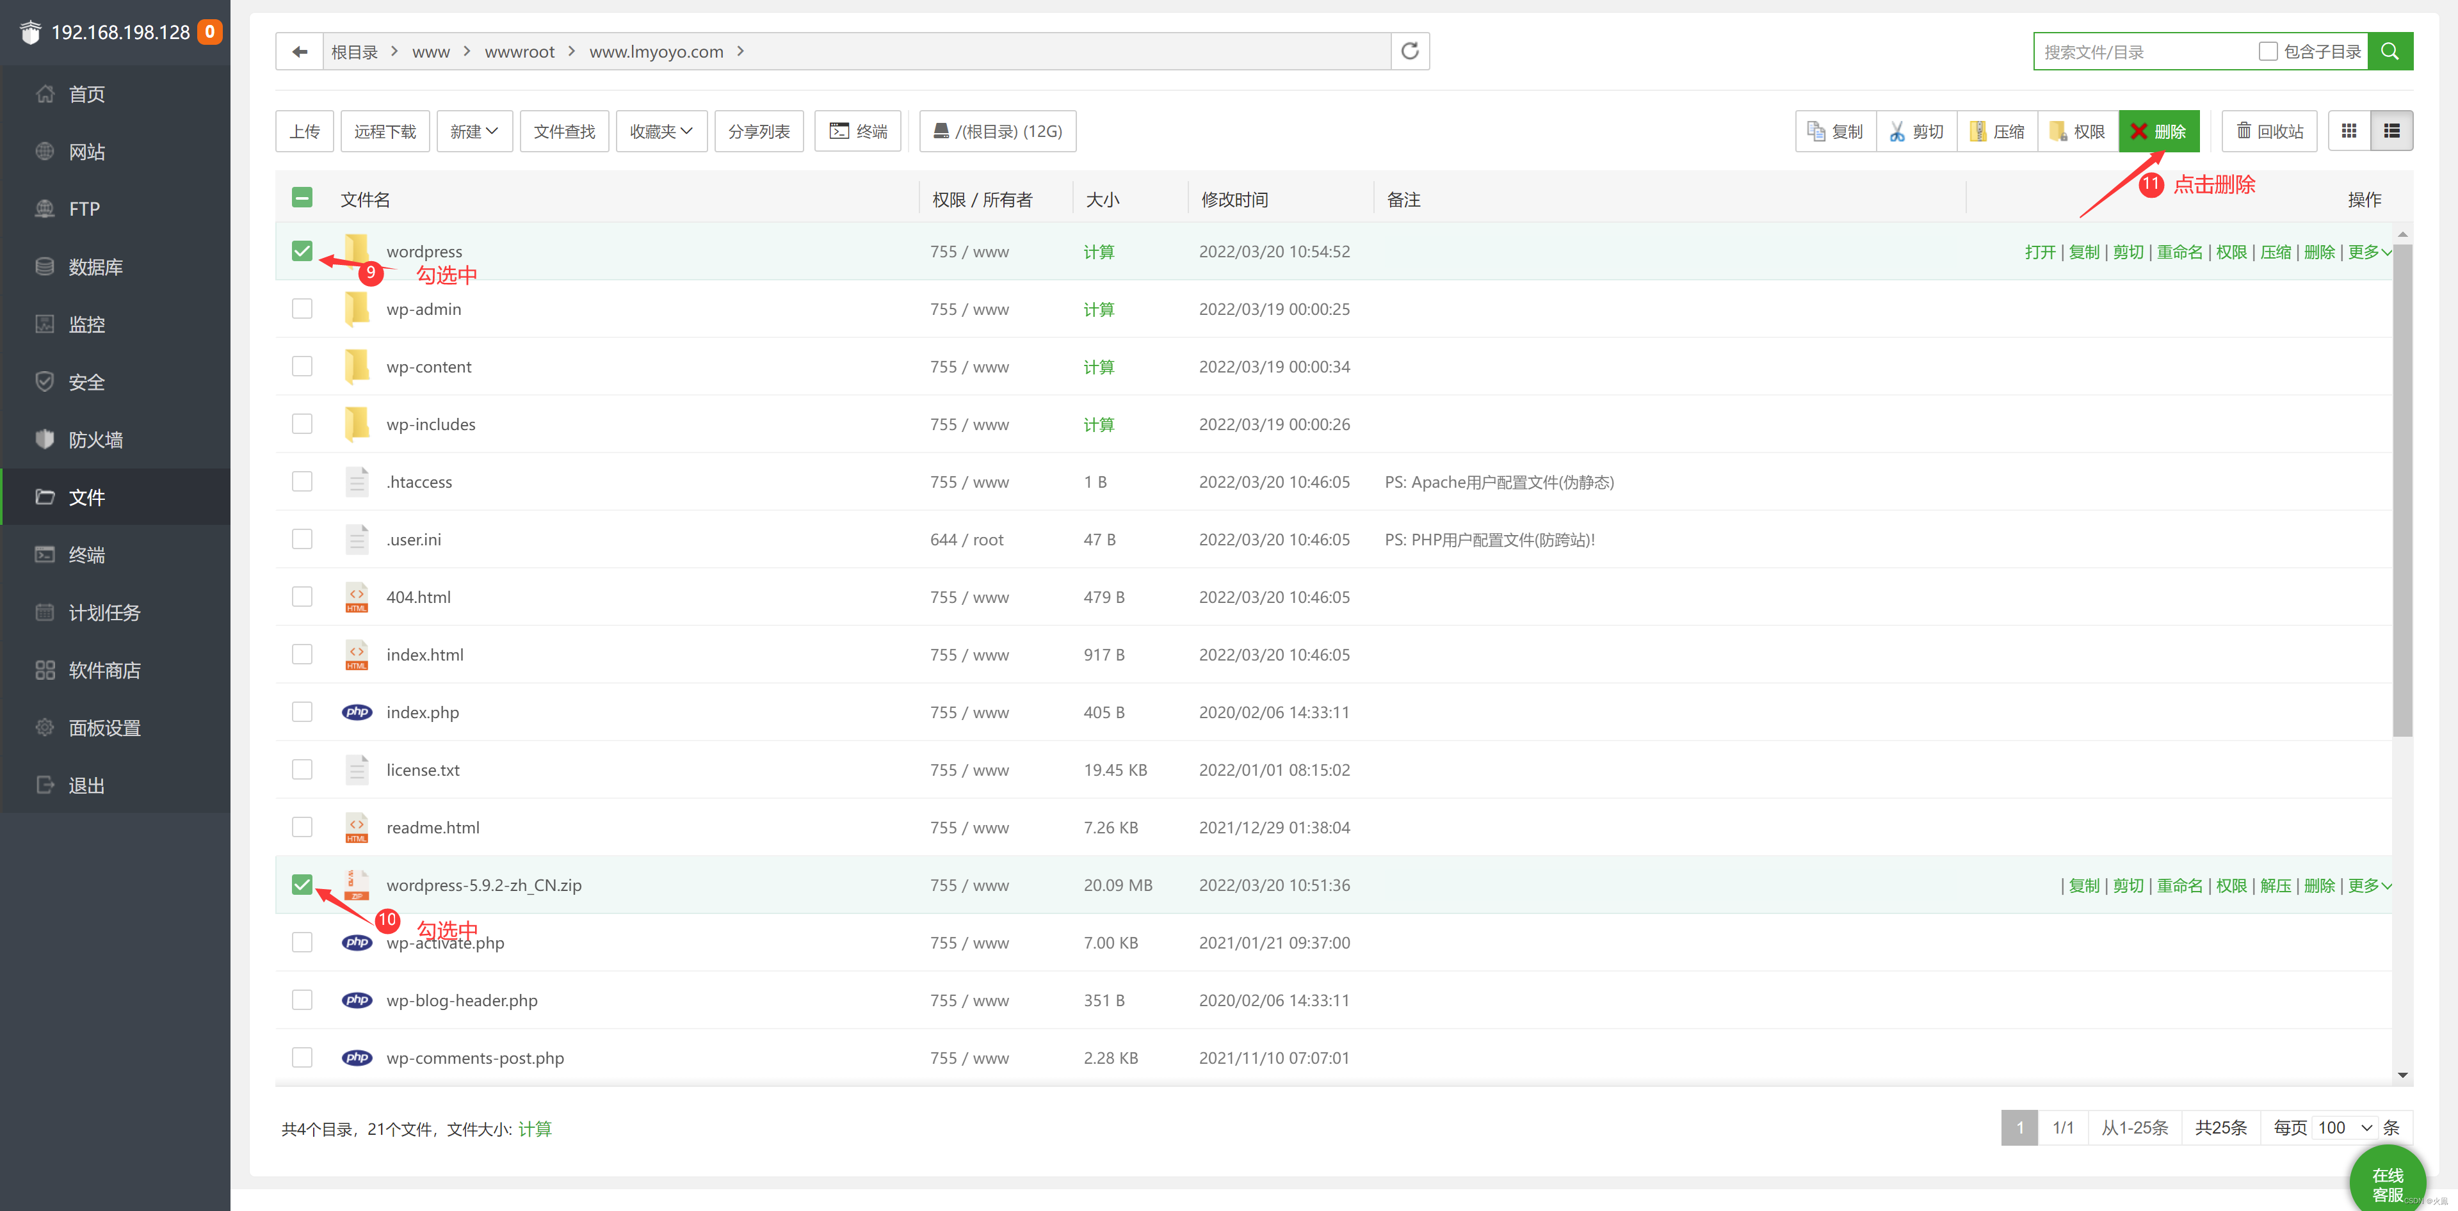The height and width of the screenshot is (1211, 2458).
Task: Click the license.txt file icon
Action: [357, 769]
